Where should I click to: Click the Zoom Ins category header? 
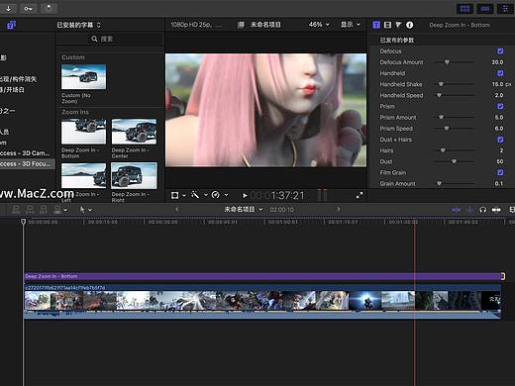[75, 112]
